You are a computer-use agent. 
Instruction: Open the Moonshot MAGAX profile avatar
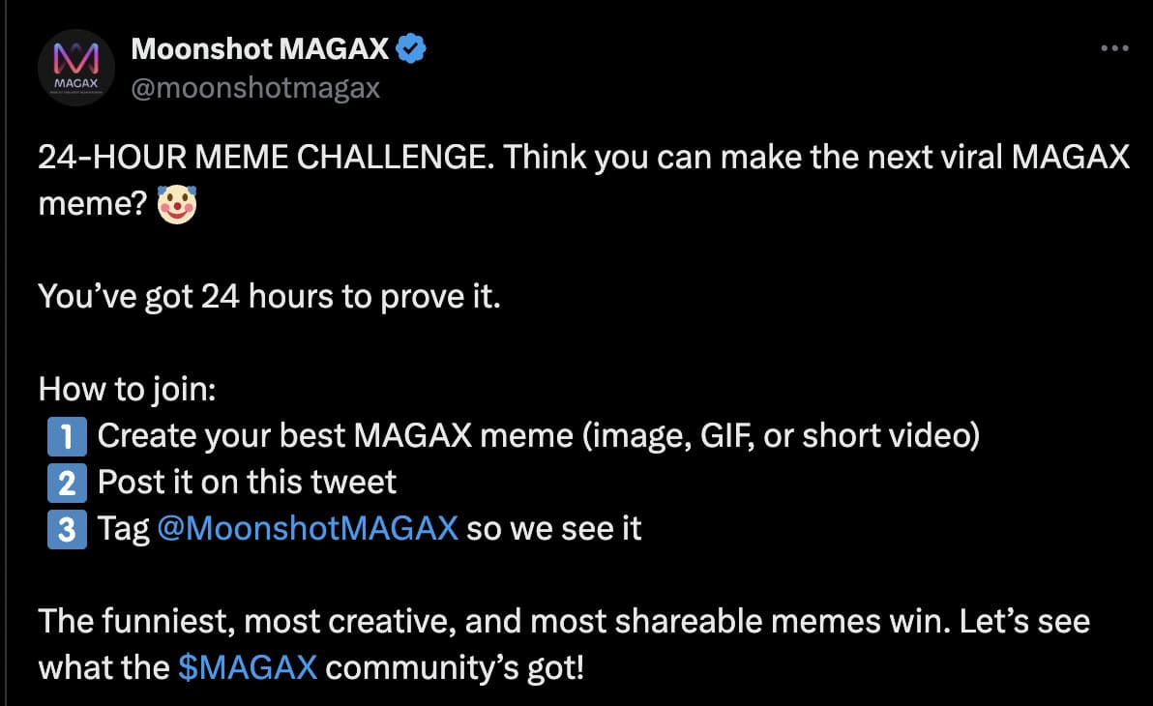click(x=75, y=68)
